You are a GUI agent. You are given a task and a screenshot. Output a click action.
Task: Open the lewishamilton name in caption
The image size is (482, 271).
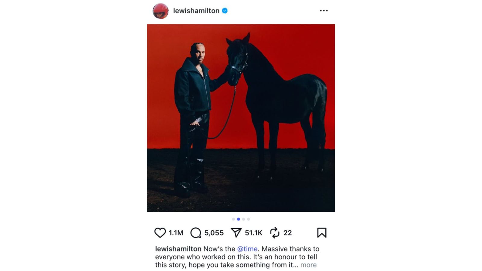(x=178, y=249)
